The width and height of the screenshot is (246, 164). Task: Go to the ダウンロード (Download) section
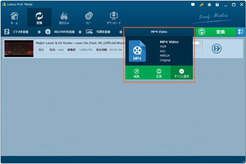point(113,18)
